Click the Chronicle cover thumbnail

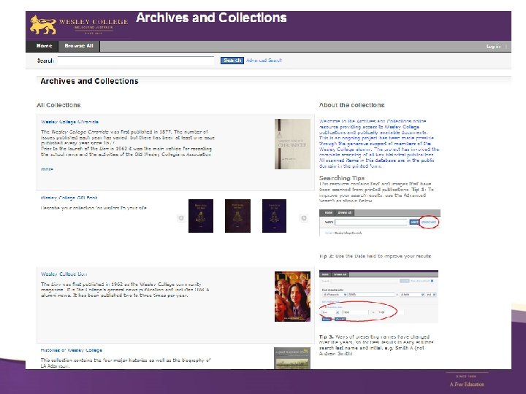pyautogui.click(x=292, y=144)
